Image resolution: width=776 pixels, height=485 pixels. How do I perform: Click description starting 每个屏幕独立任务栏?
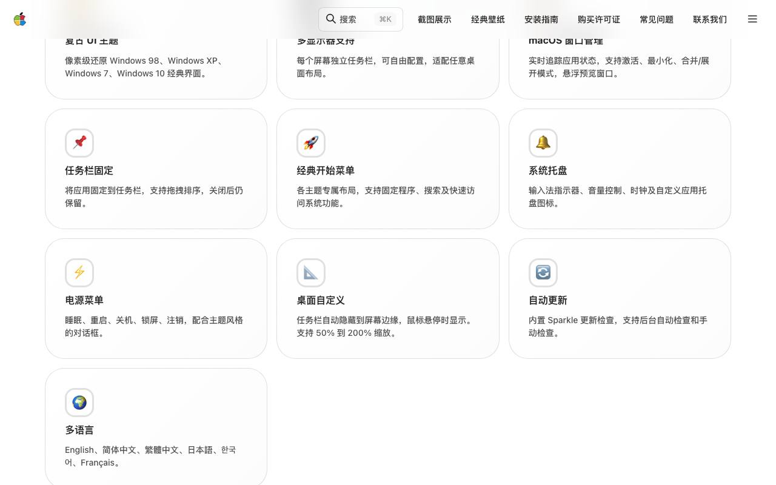pos(386,67)
